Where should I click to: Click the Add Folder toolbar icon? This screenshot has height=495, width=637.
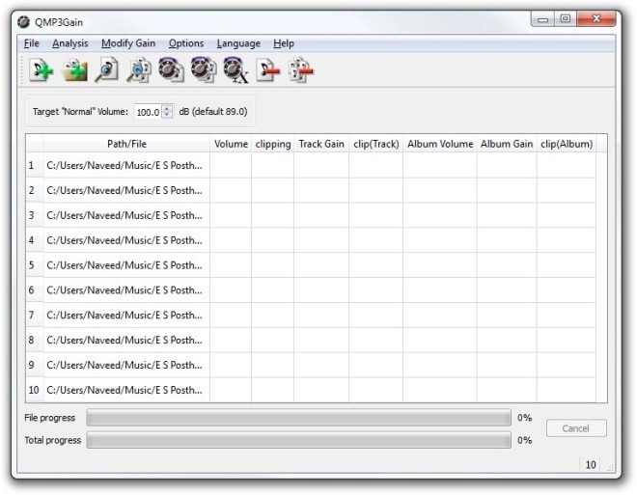(74, 71)
